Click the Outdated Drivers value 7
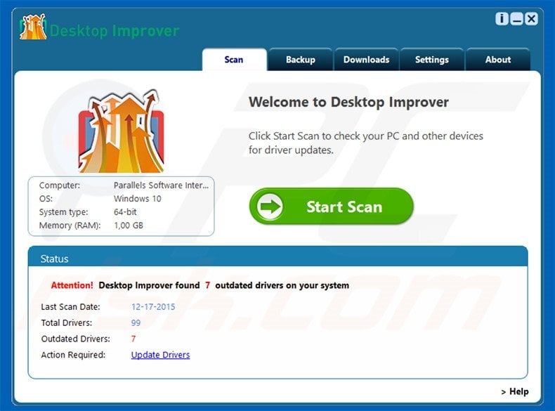Viewport: 555px width, 411px height. coord(133,339)
